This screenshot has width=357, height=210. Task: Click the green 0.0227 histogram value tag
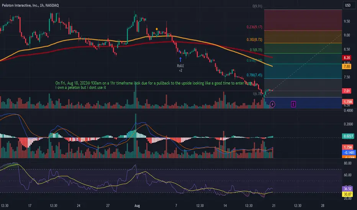click(348, 136)
